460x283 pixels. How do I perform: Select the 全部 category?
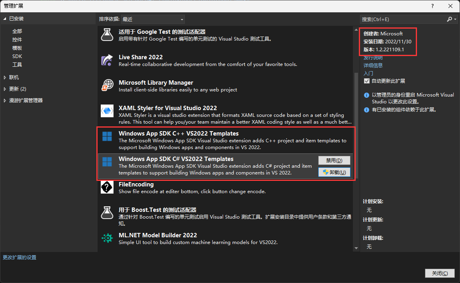[17, 31]
